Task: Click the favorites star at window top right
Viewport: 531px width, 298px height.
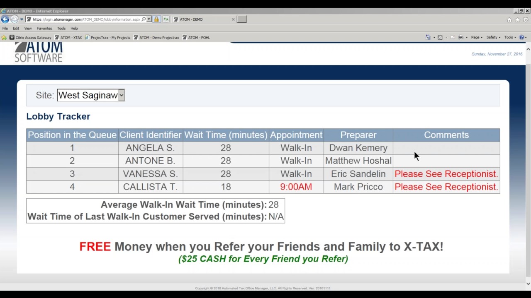Action: pyautogui.click(x=517, y=20)
